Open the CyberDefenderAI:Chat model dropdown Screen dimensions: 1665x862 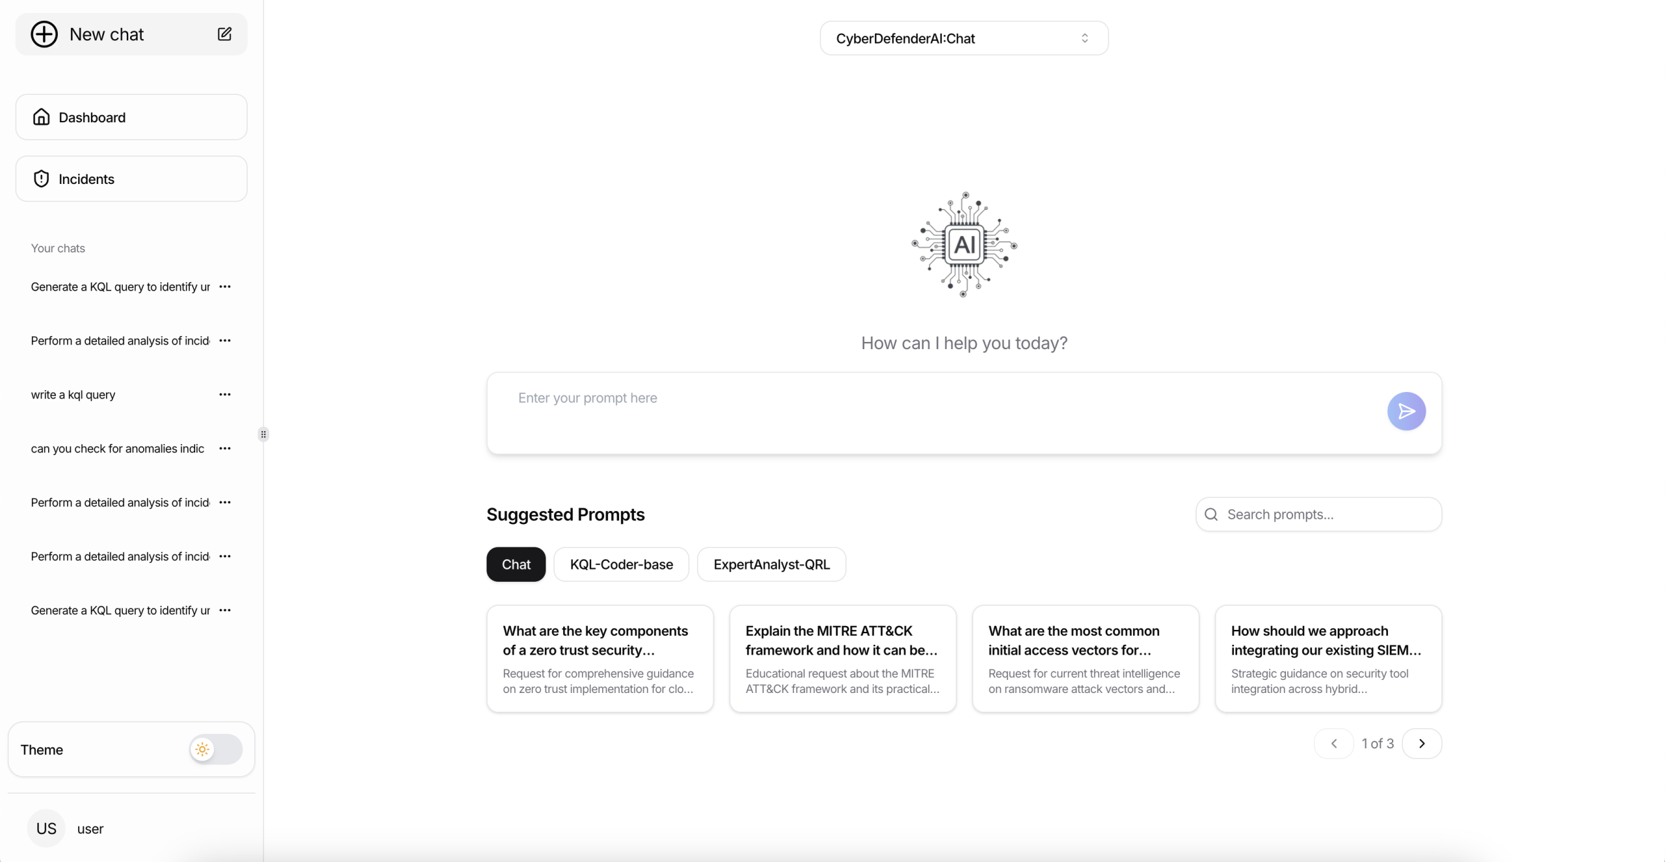tap(964, 38)
